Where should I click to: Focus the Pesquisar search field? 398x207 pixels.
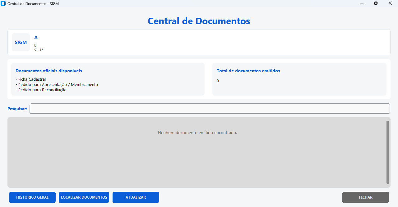coord(210,109)
